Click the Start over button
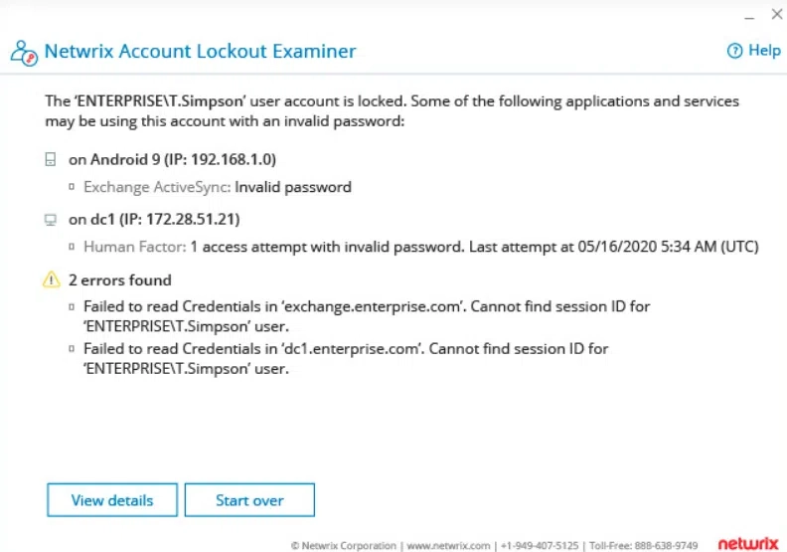Image resolution: width=787 pixels, height=552 pixels. tap(249, 499)
